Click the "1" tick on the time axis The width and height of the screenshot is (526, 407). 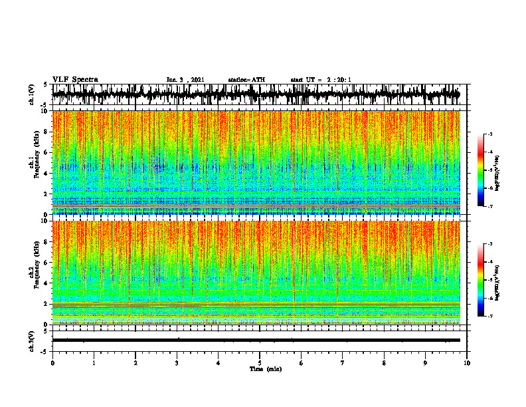94,363
